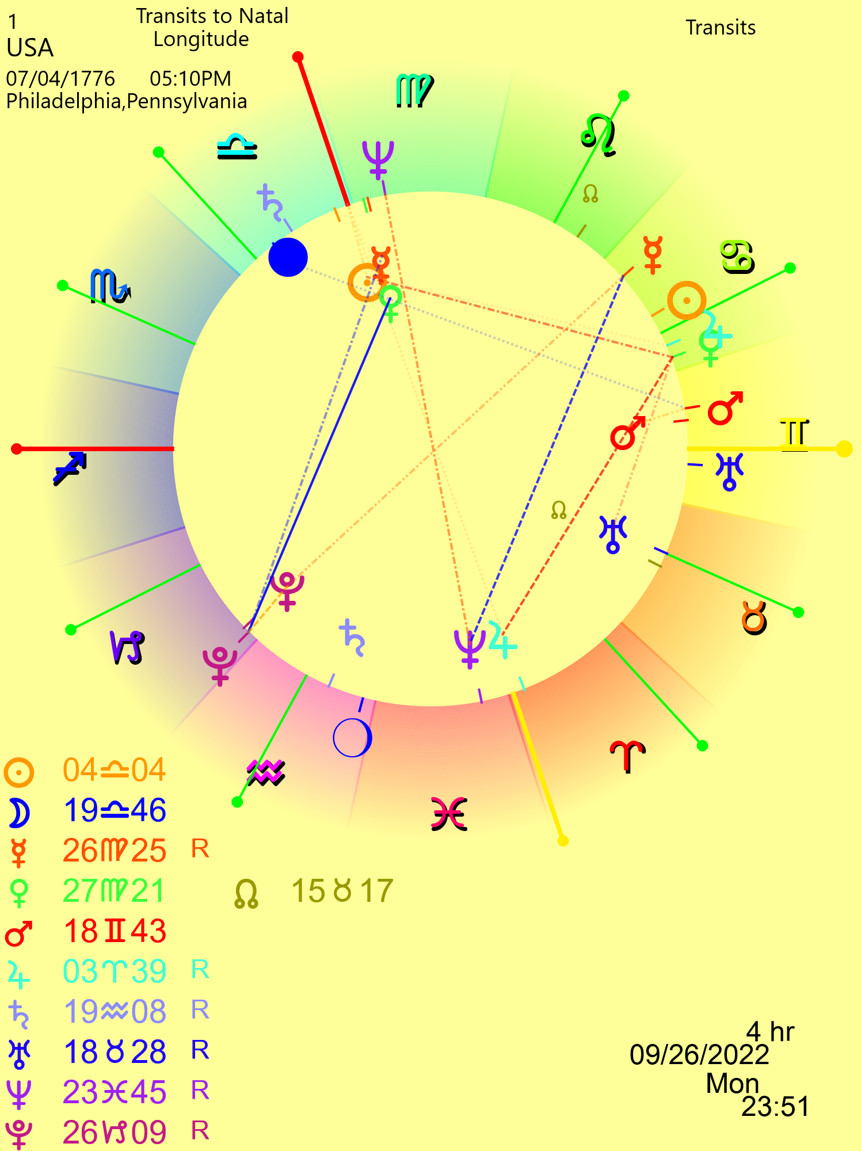The height and width of the screenshot is (1151, 861).
Task: Select the 'Transits to Natal Longitude' title
Action: point(211,28)
